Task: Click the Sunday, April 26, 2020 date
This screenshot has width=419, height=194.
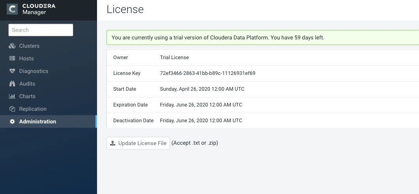Action: (x=202, y=89)
